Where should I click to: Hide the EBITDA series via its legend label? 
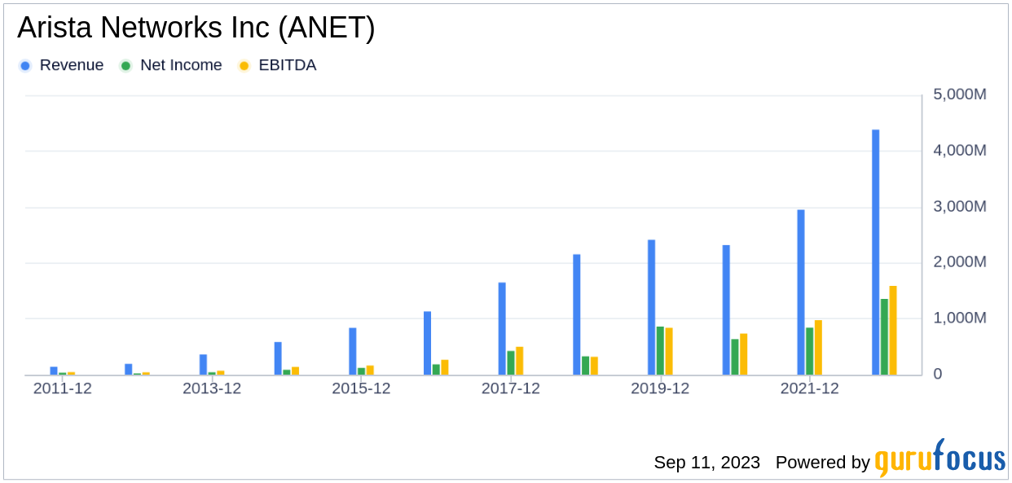pos(287,65)
